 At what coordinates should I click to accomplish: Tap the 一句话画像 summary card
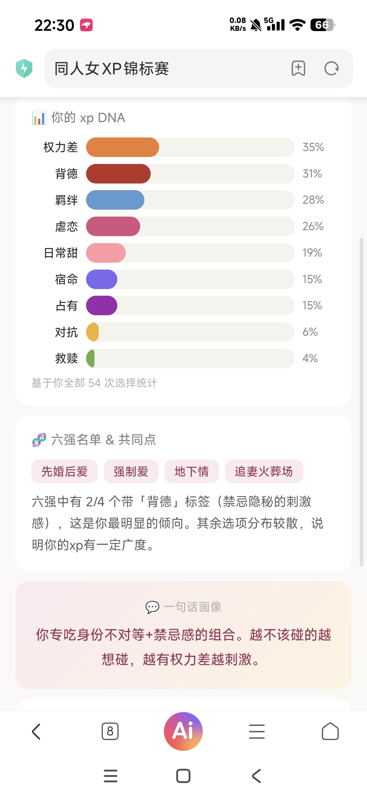point(183,635)
